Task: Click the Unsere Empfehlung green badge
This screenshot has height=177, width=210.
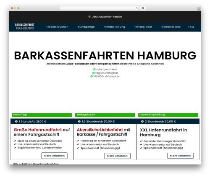Action: (x=168, y=115)
